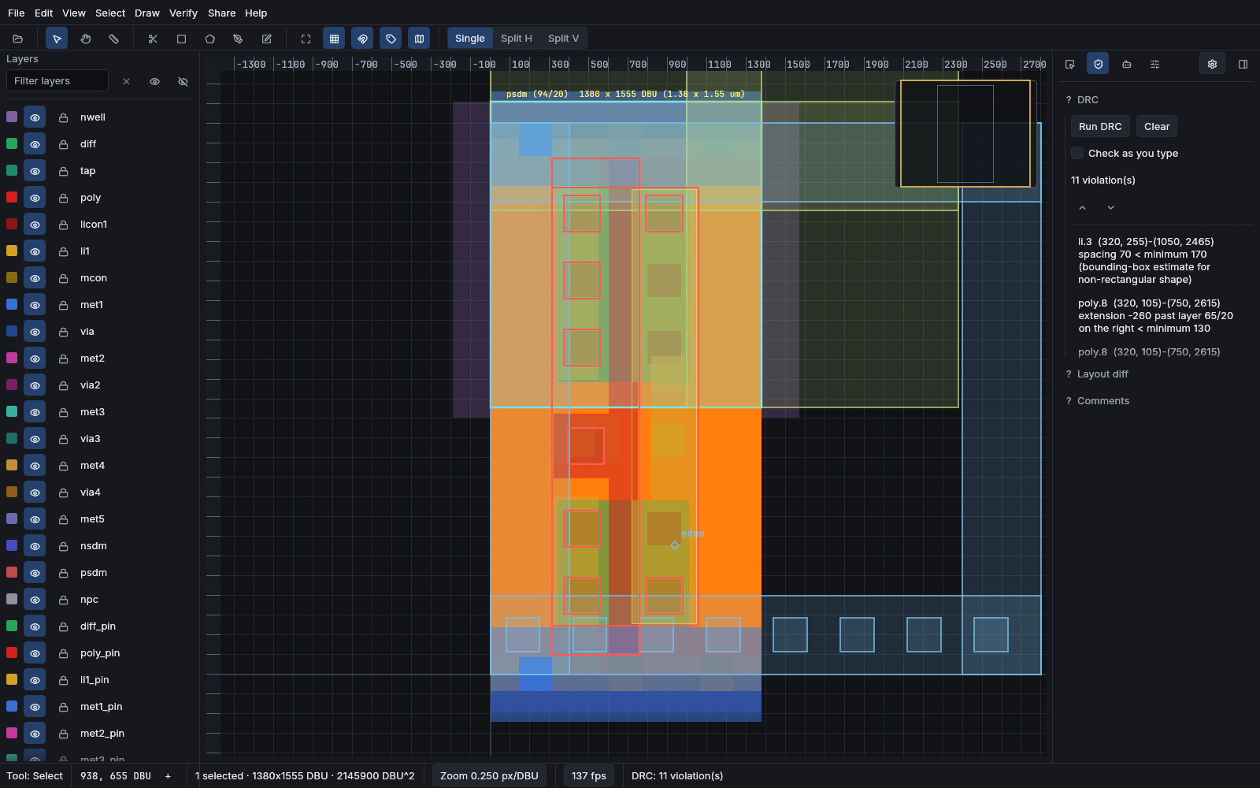1260x788 pixels.
Task: Click the lock icon for met1
Action: (63, 305)
